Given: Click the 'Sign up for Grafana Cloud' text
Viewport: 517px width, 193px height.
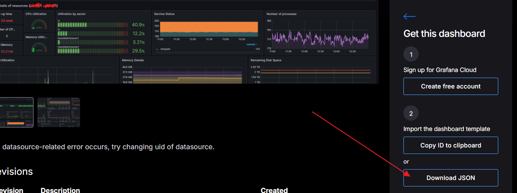Looking at the screenshot, I should [440, 70].
